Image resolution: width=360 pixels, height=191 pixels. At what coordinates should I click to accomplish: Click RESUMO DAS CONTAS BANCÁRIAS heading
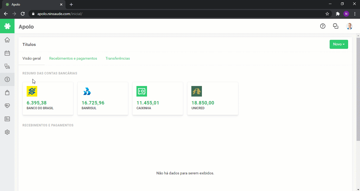[50, 73]
